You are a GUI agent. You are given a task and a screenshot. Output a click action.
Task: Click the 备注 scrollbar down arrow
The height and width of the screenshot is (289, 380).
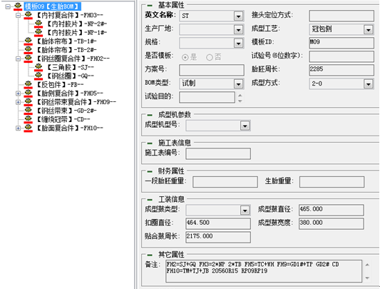(x=367, y=278)
